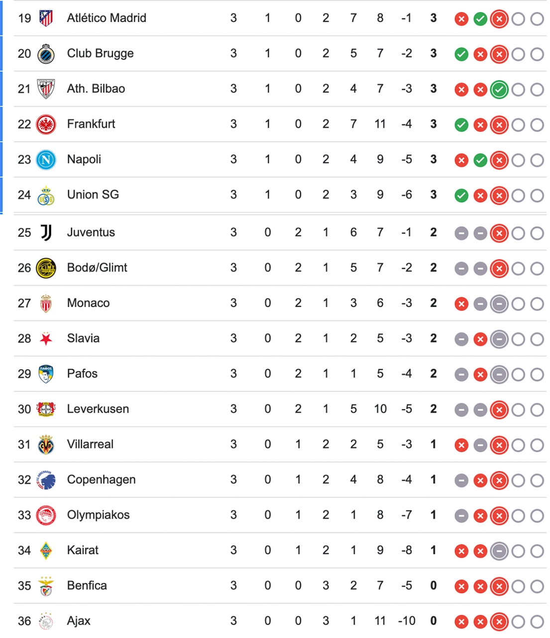
Task: Select Slavia's red loss result indicator
Action: tap(480, 339)
